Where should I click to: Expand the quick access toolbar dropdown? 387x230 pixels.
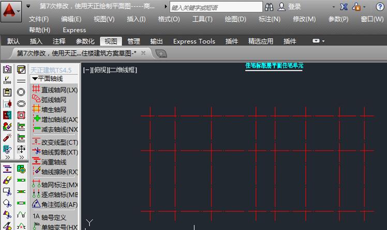pos(28,7)
